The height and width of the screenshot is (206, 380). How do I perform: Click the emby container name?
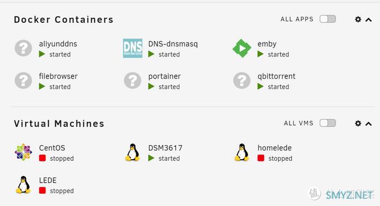[267, 44]
